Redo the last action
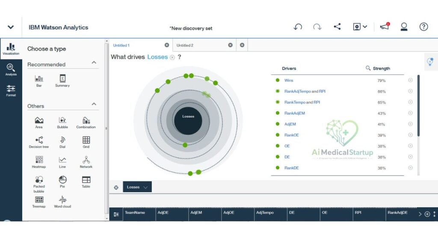 coord(317,27)
